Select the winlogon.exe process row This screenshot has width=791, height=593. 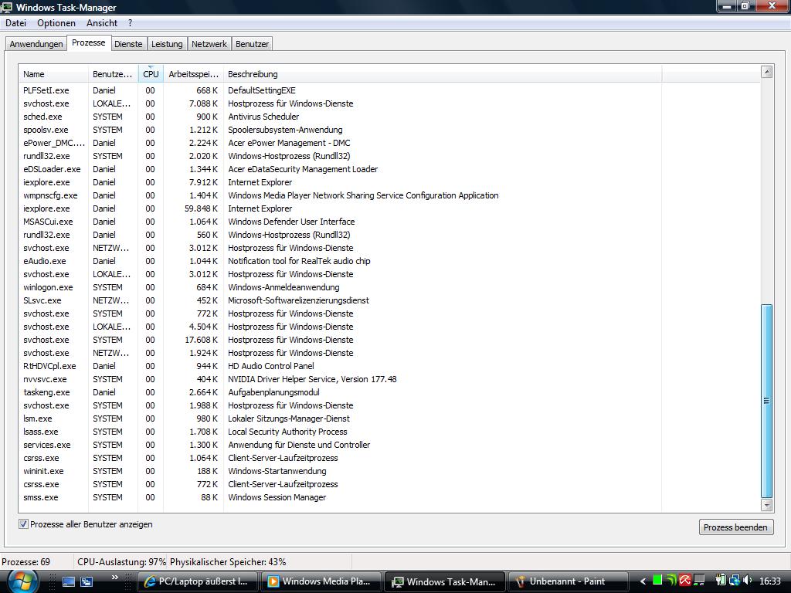(340, 287)
